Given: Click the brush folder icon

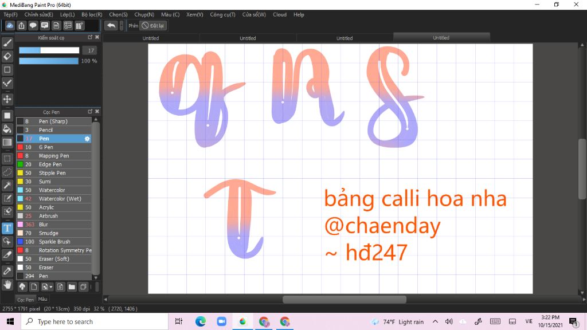Looking at the screenshot, I should [x=72, y=287].
